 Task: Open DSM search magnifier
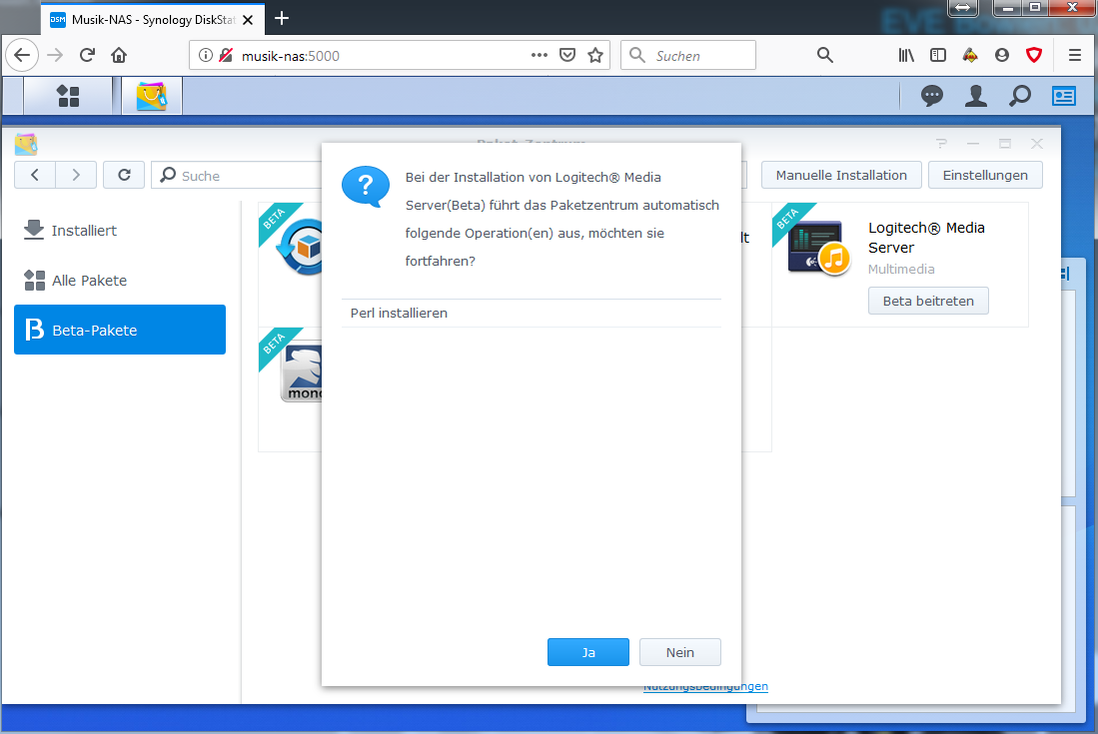1019,96
